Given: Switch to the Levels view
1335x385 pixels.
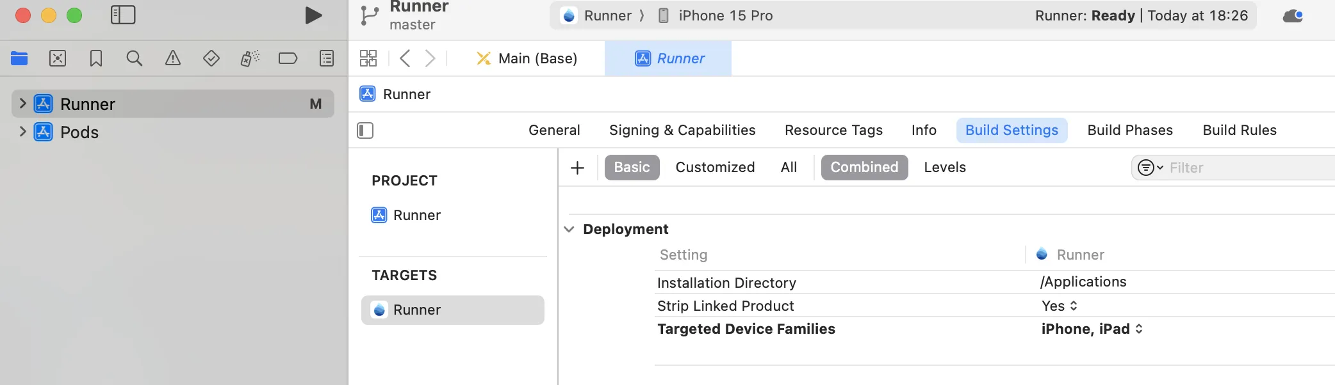Looking at the screenshot, I should [945, 168].
